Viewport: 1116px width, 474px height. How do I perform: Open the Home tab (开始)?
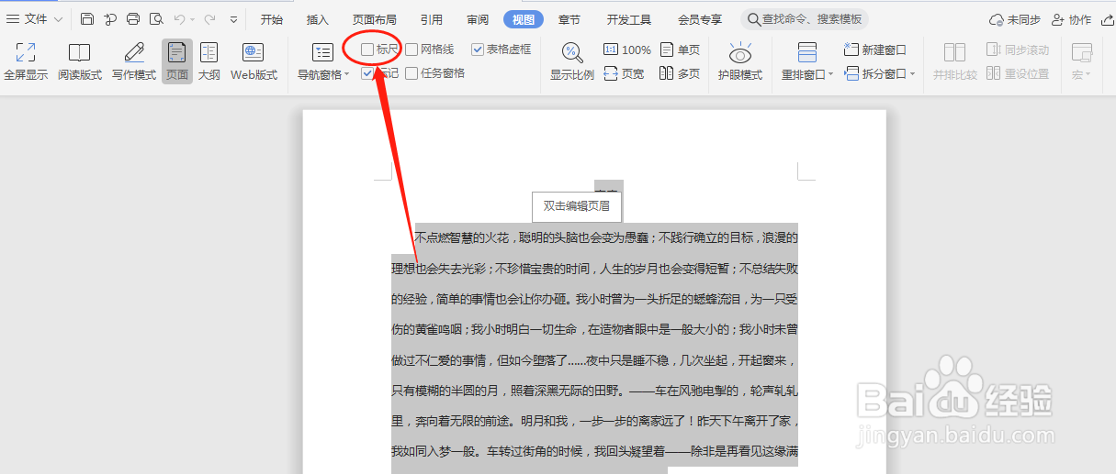[272, 19]
